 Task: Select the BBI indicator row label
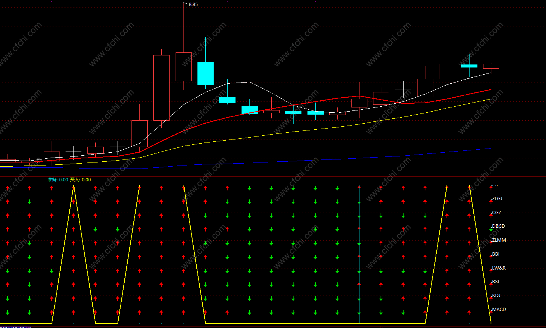tap(496, 254)
